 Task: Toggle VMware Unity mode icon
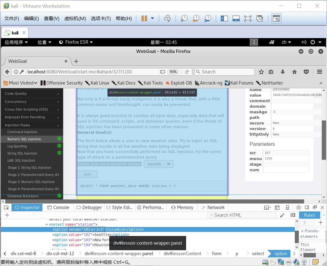click(x=259, y=18)
